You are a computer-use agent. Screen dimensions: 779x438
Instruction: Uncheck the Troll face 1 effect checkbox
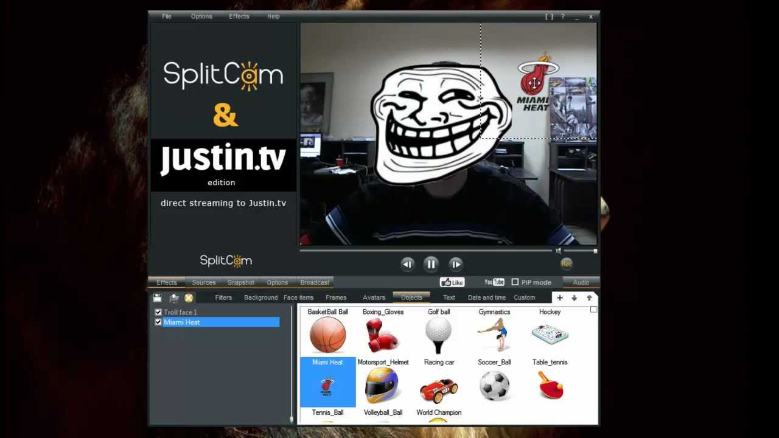click(x=158, y=312)
